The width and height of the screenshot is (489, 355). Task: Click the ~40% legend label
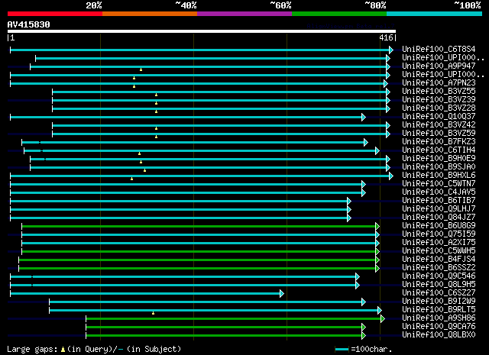tap(186, 5)
